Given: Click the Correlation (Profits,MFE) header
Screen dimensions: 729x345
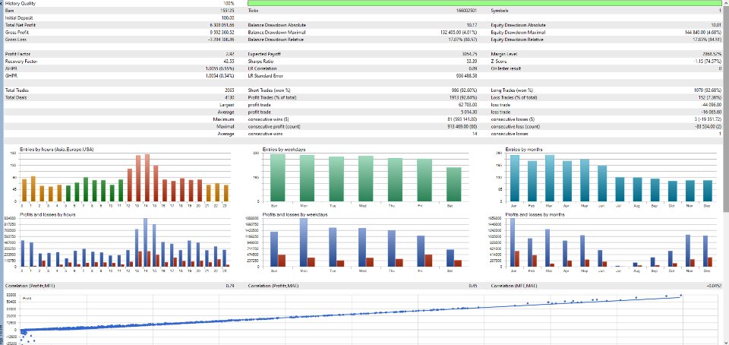Looking at the screenshot, I should click(x=33, y=286).
